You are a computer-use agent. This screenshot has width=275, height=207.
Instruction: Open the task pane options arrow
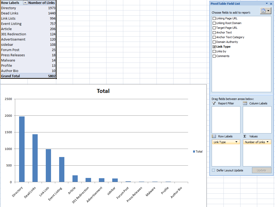click(267, 4)
